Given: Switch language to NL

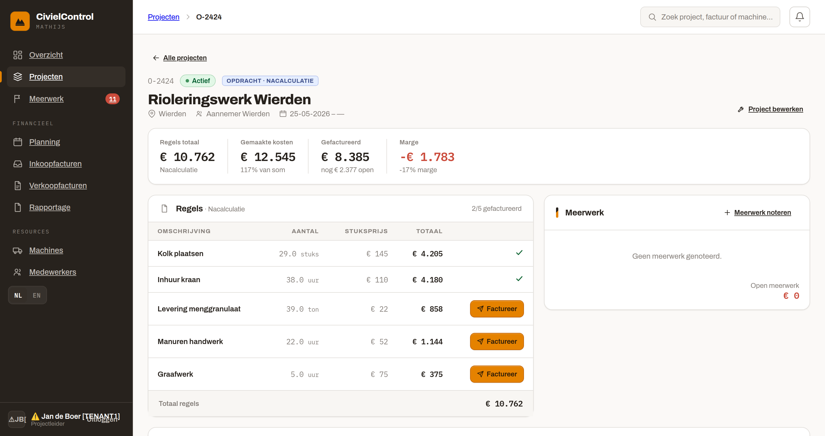Looking at the screenshot, I should pos(18,295).
